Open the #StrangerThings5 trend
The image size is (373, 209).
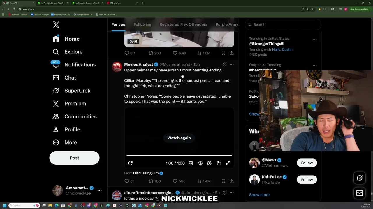coord(266,44)
